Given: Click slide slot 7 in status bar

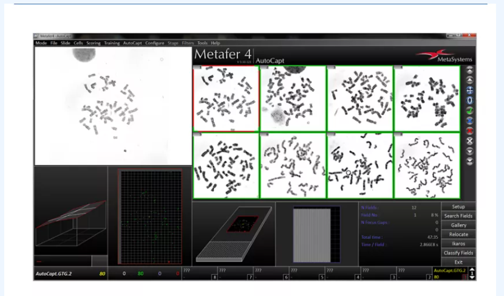Looking at the screenshot, I should tap(235, 274).
